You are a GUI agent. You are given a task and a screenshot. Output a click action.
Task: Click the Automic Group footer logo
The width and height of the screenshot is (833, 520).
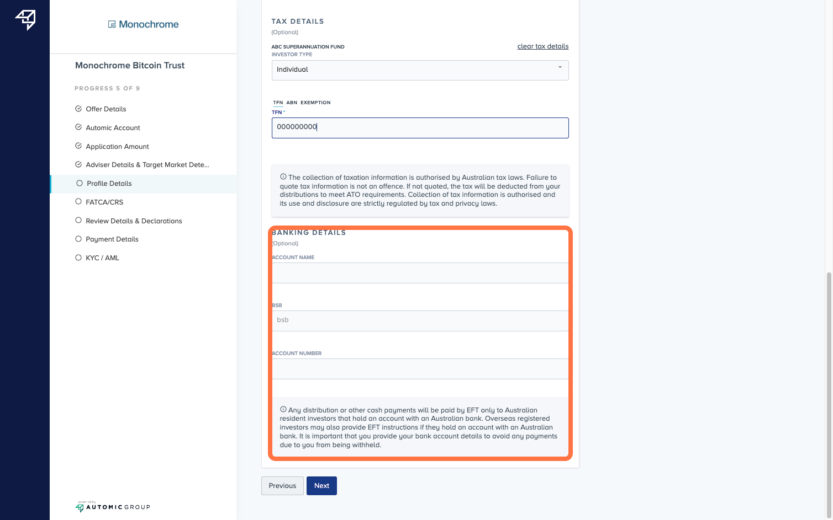(x=113, y=507)
